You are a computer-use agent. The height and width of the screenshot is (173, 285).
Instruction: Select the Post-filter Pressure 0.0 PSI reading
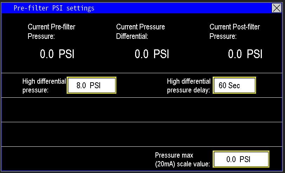click(245, 54)
